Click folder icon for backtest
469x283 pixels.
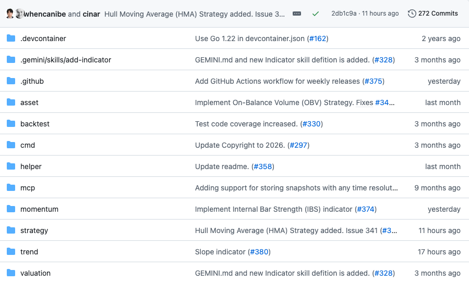11,123
